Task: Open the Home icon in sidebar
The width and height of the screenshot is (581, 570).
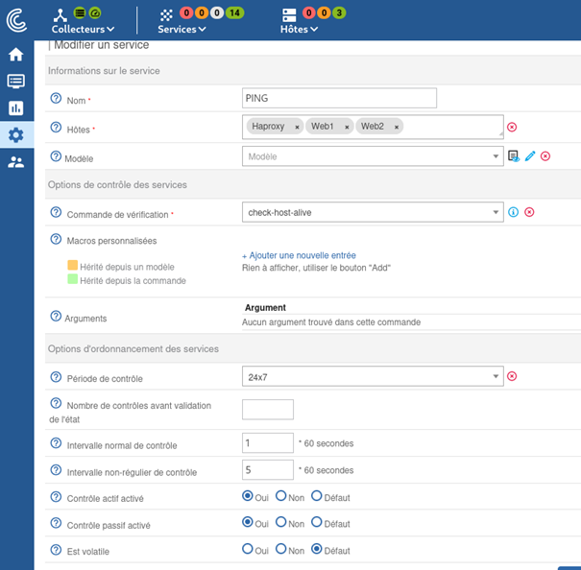Action: pyautogui.click(x=16, y=55)
